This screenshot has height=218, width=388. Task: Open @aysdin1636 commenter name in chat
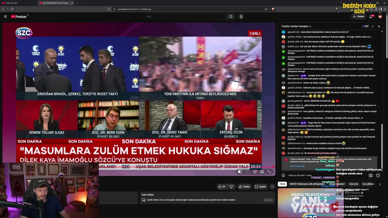293,32
